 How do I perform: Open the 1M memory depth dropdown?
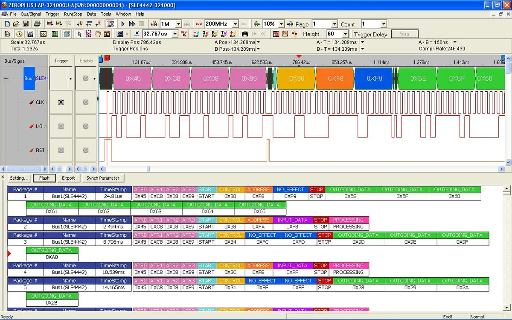point(178,24)
